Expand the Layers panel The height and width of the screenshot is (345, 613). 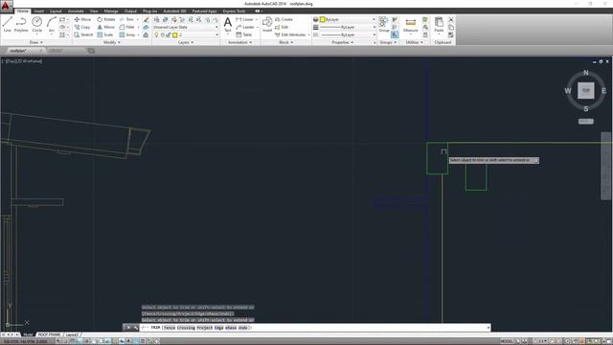[x=186, y=42]
